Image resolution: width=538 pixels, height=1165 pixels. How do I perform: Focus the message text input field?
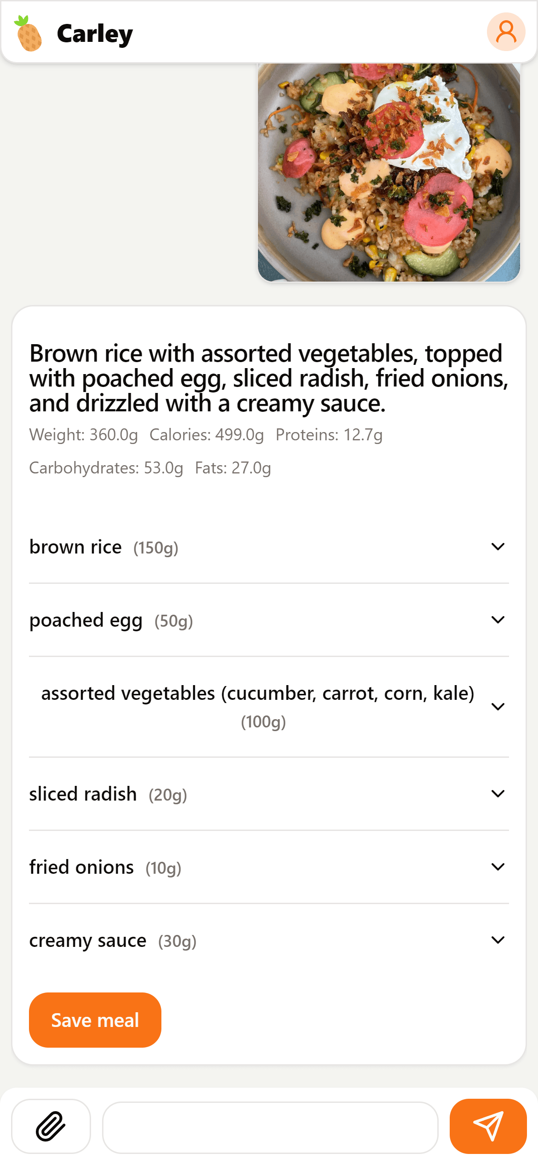coord(270,1127)
